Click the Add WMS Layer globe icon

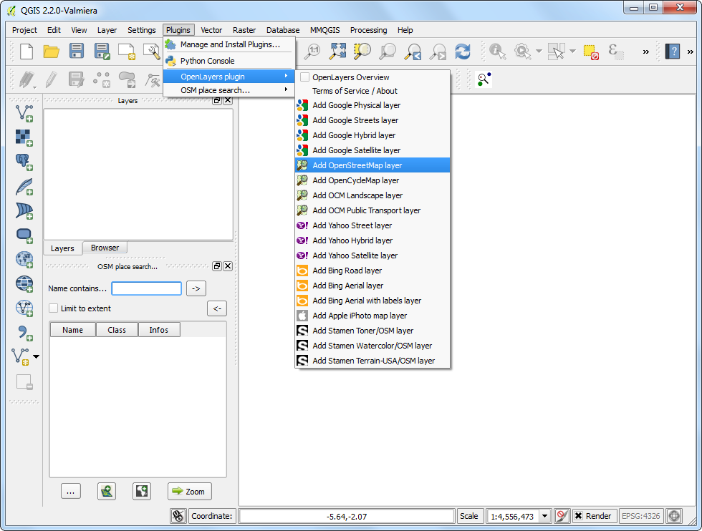point(24,260)
